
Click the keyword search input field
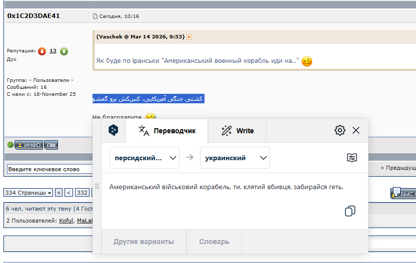50,169
